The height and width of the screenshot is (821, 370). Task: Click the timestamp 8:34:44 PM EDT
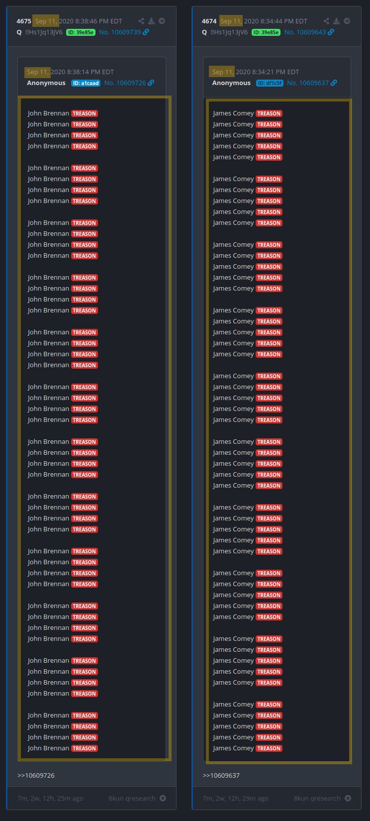[284, 21]
